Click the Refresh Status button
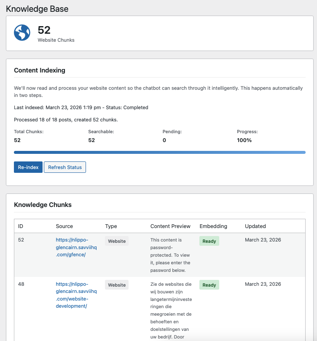Viewport: 317px width, 341px height. click(x=65, y=167)
